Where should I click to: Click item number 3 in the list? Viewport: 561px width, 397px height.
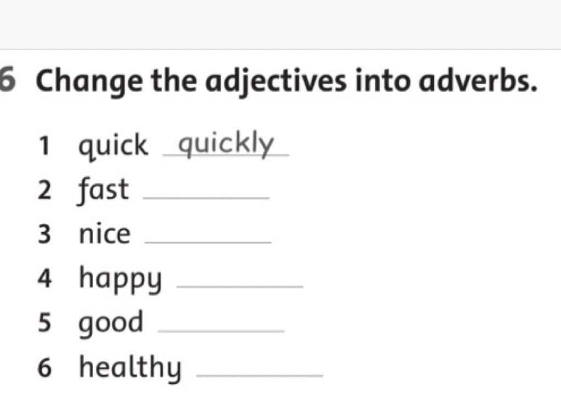click(44, 234)
